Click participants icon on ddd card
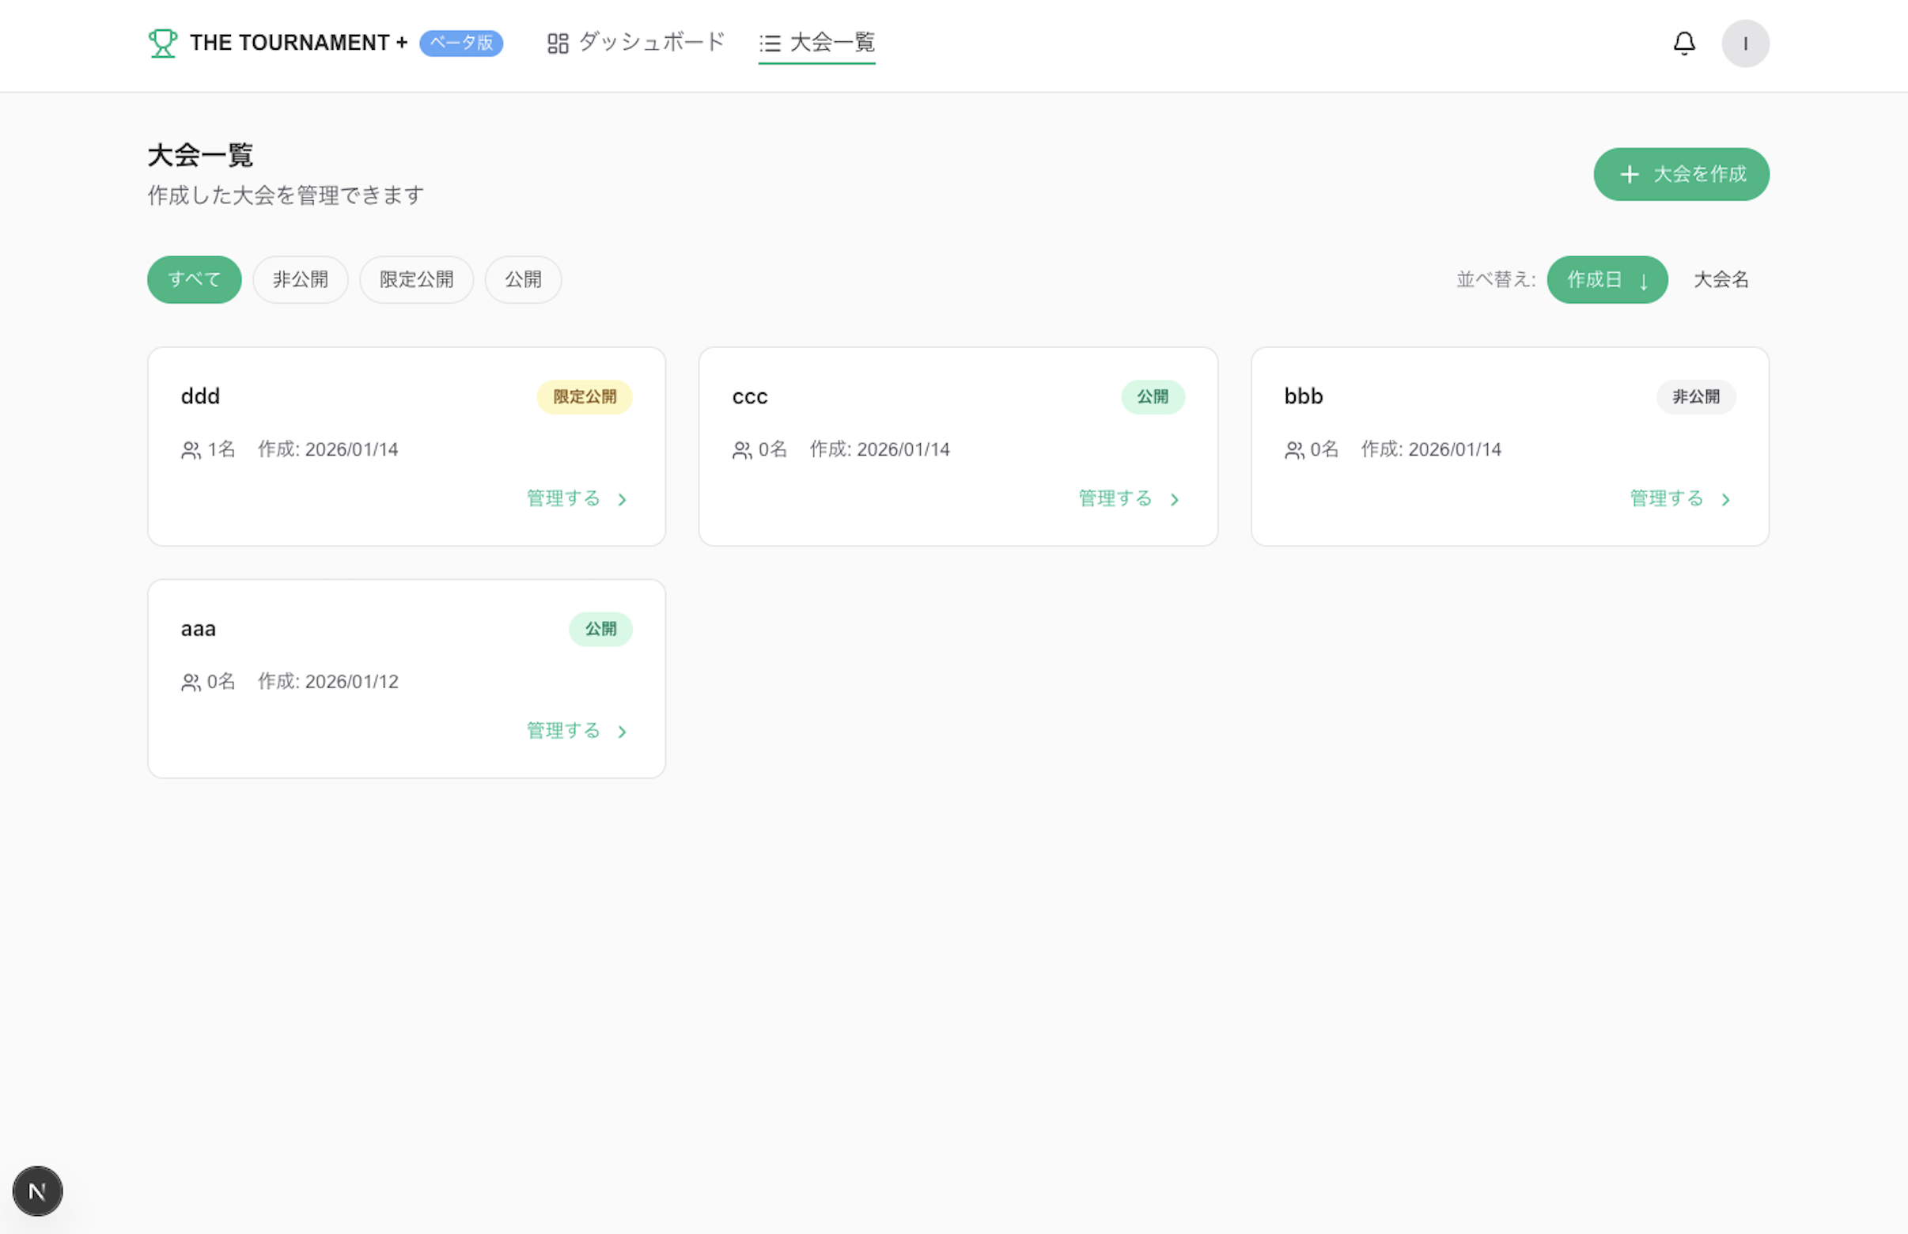Image resolution: width=1908 pixels, height=1234 pixels. point(191,450)
